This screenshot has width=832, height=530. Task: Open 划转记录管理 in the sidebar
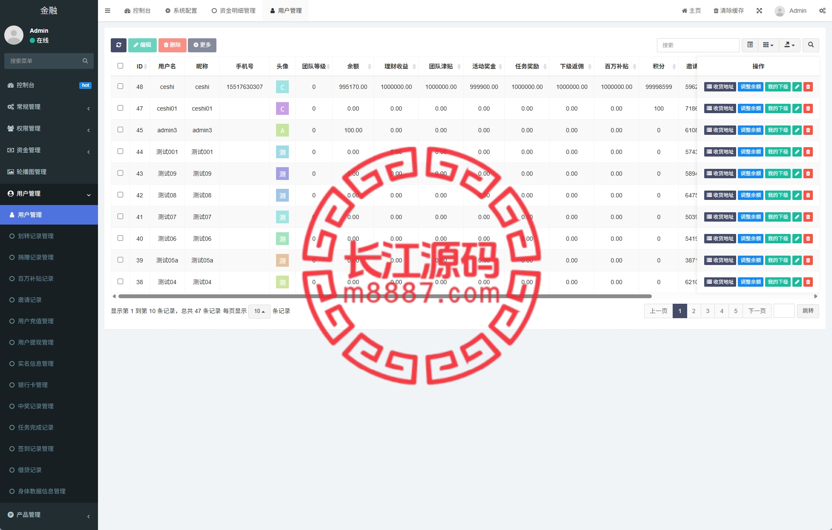(x=36, y=236)
